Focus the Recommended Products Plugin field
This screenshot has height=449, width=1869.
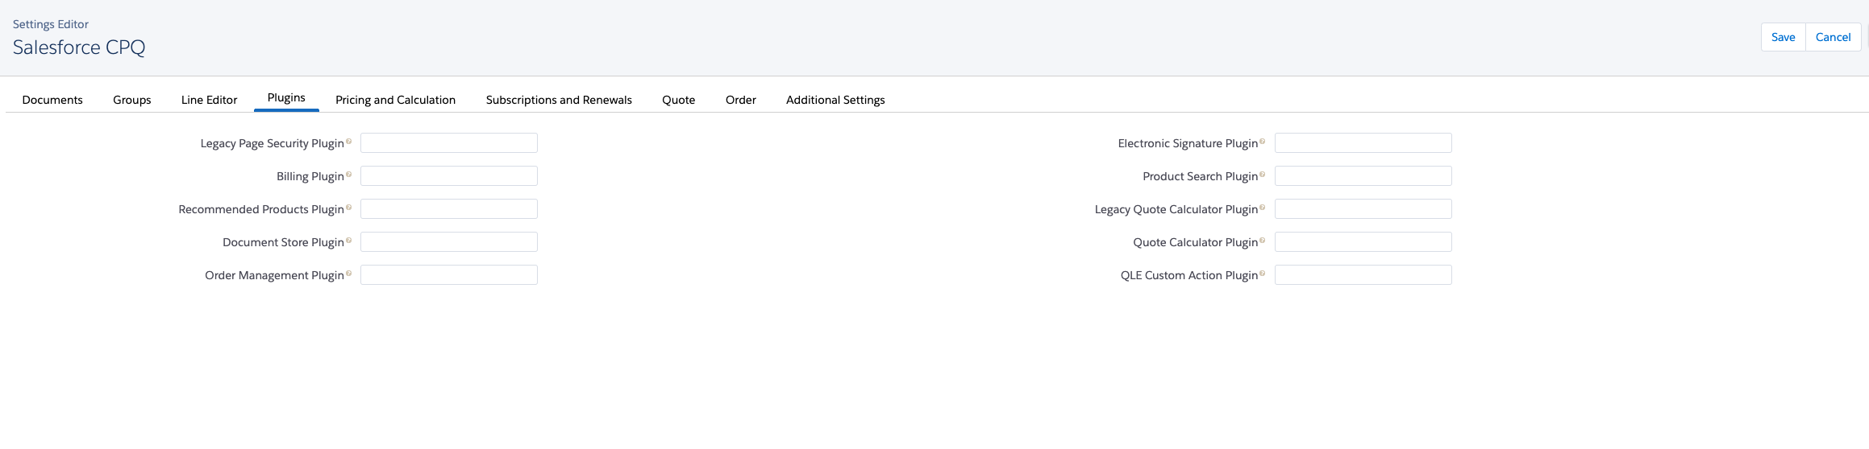(449, 209)
